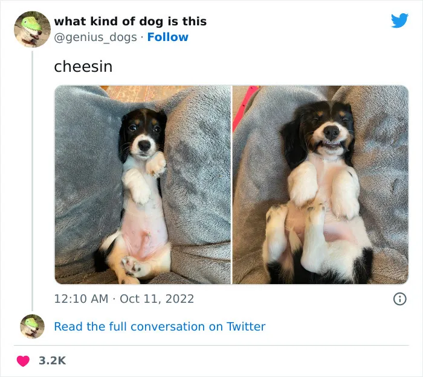The height and width of the screenshot is (377, 423).
Task: Click the puppy's grinning teeth in right photo
Action: pyautogui.click(x=331, y=145)
